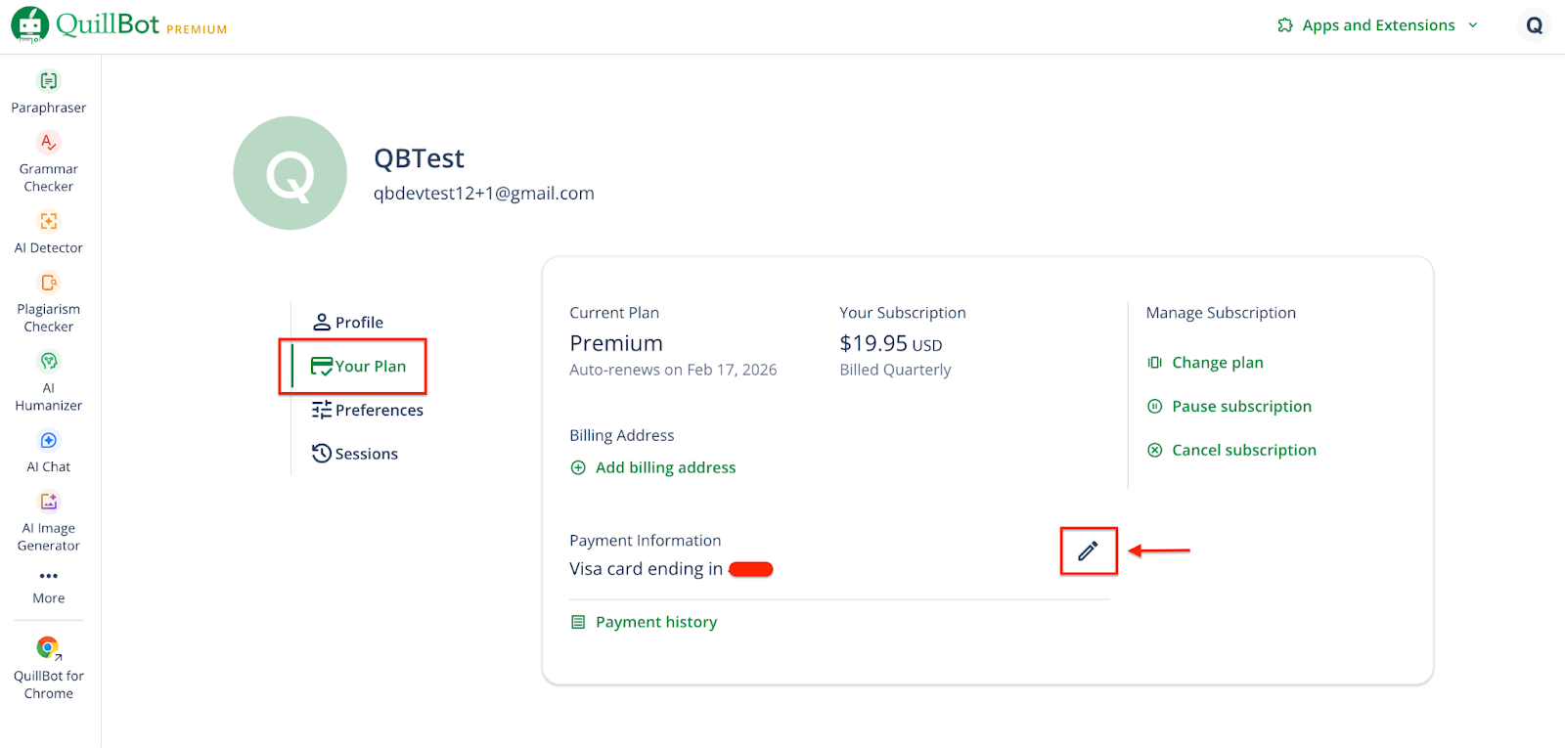The width and height of the screenshot is (1565, 748).
Task: Click Add billing address
Action: 664,467
